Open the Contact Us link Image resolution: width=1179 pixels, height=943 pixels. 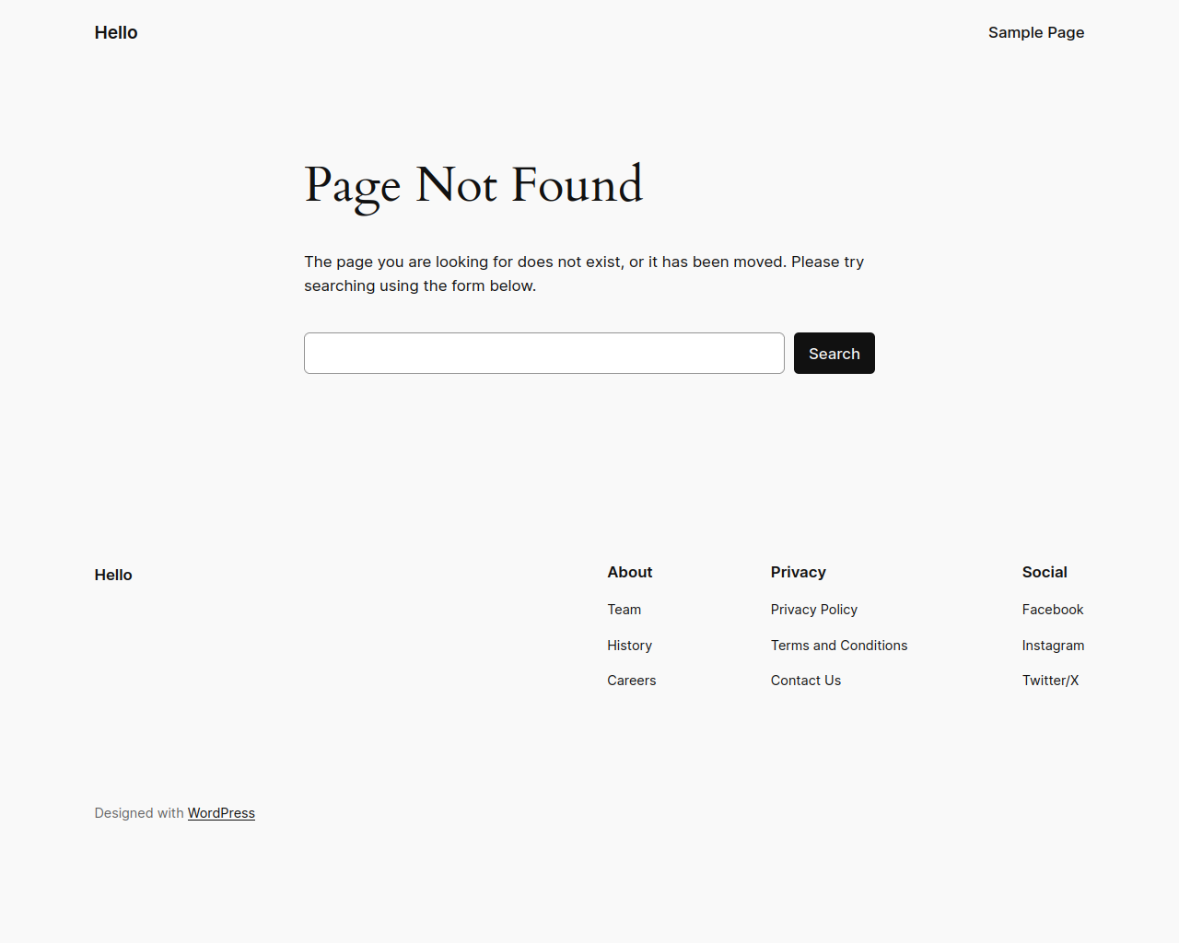point(806,681)
